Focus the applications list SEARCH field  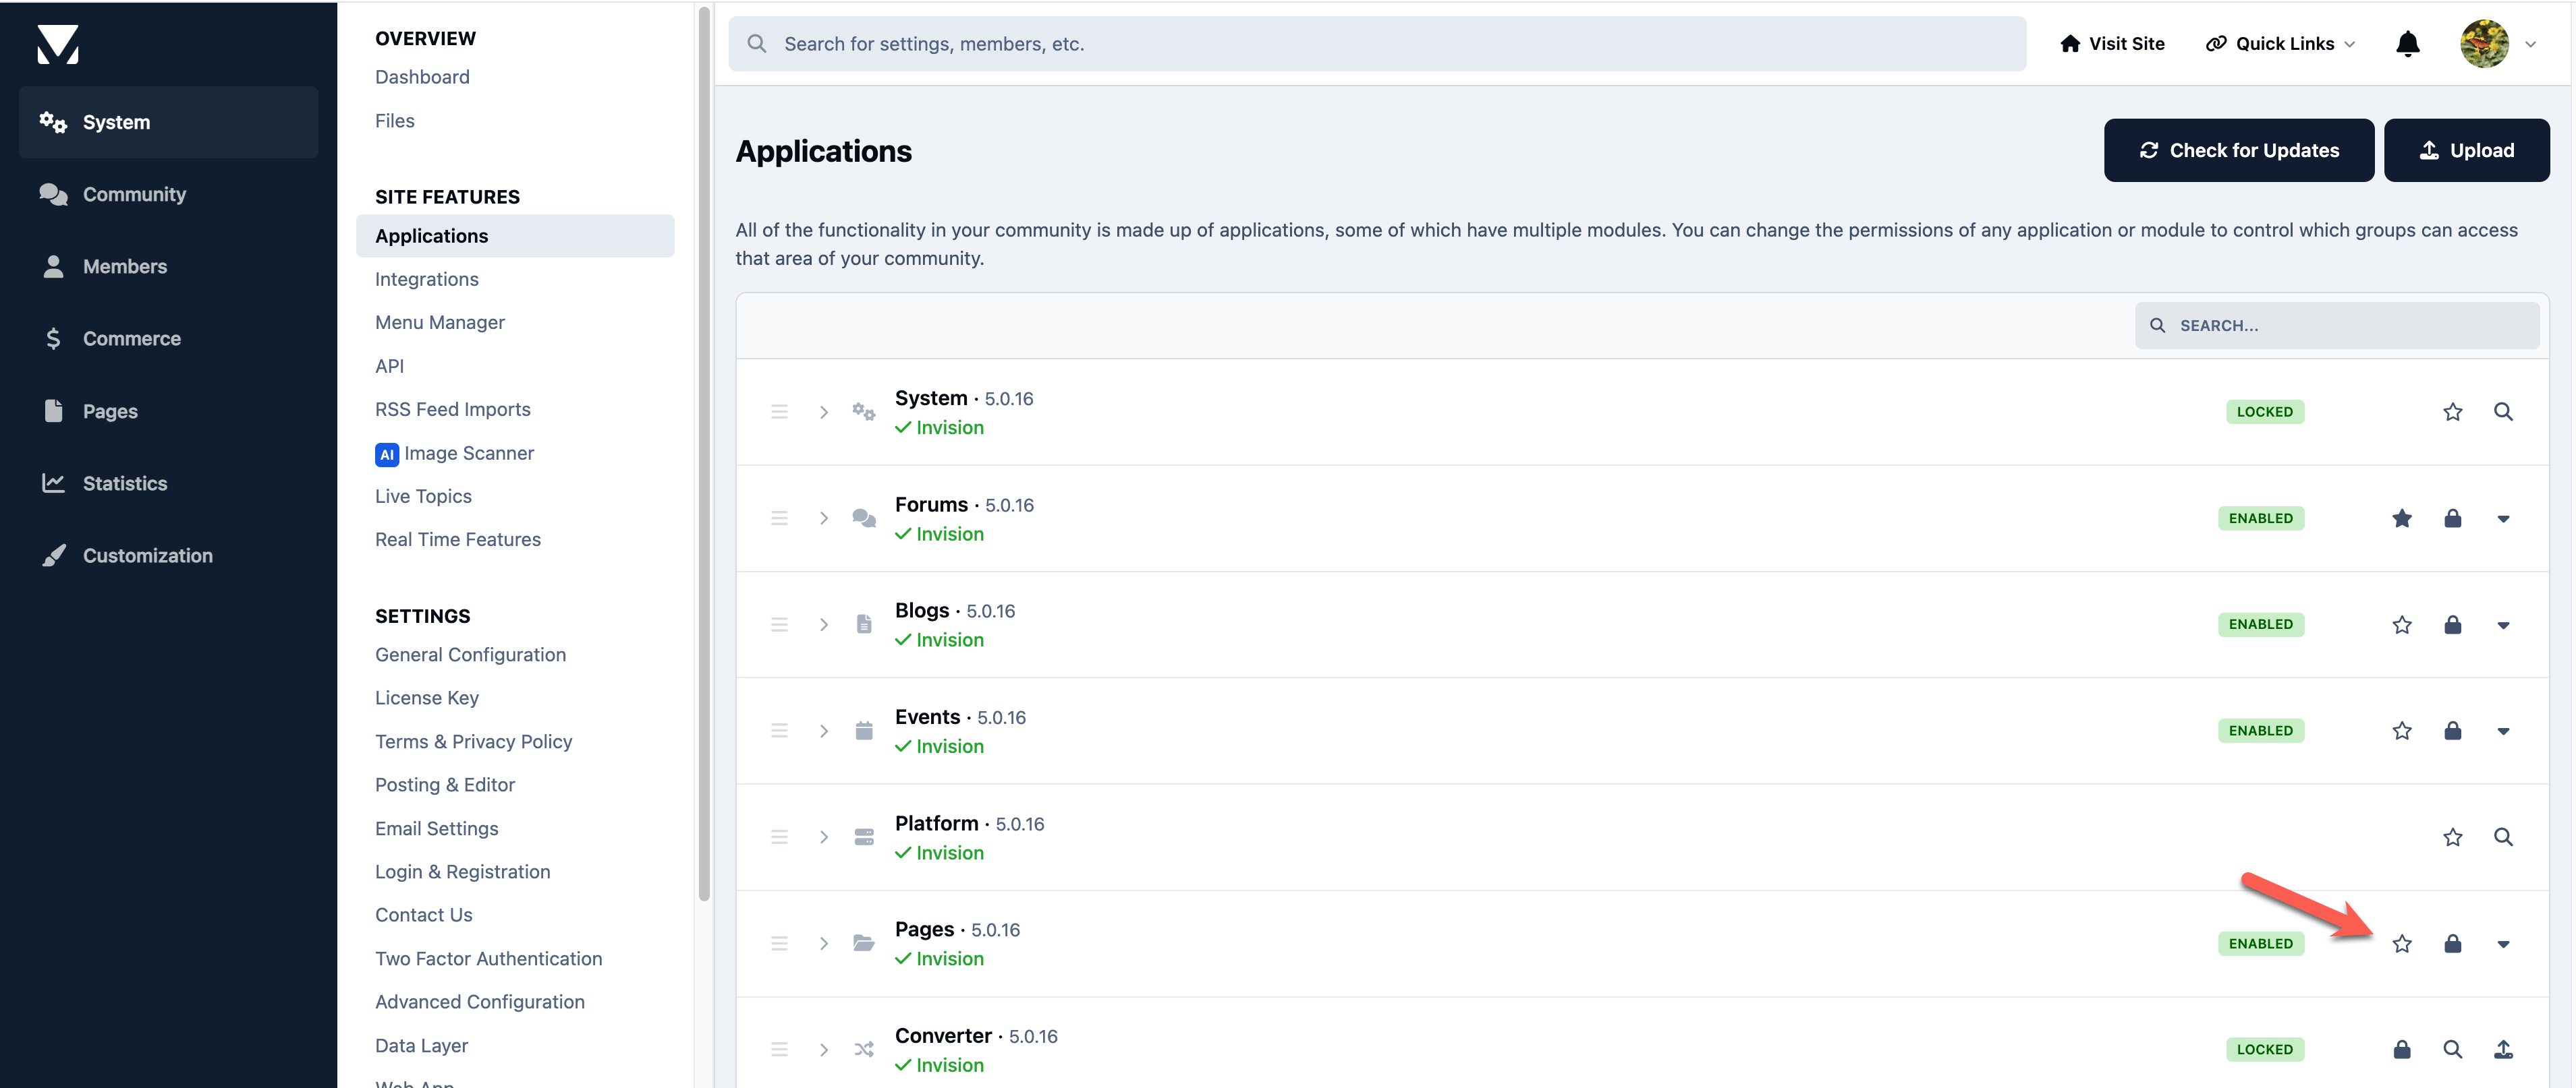[x=2336, y=326]
